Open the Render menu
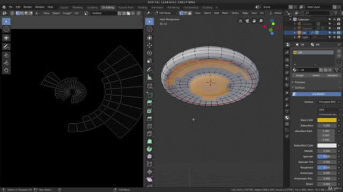This screenshot has height=192, width=343. tap(27, 7)
